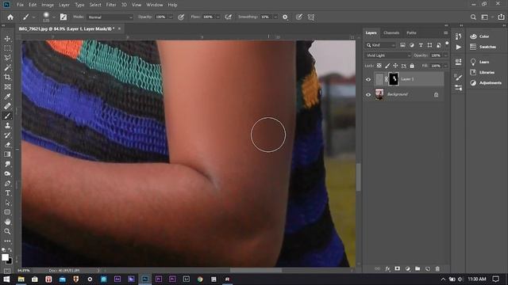
Task: Select the Clone Stamp tool
Action: pos(7,125)
